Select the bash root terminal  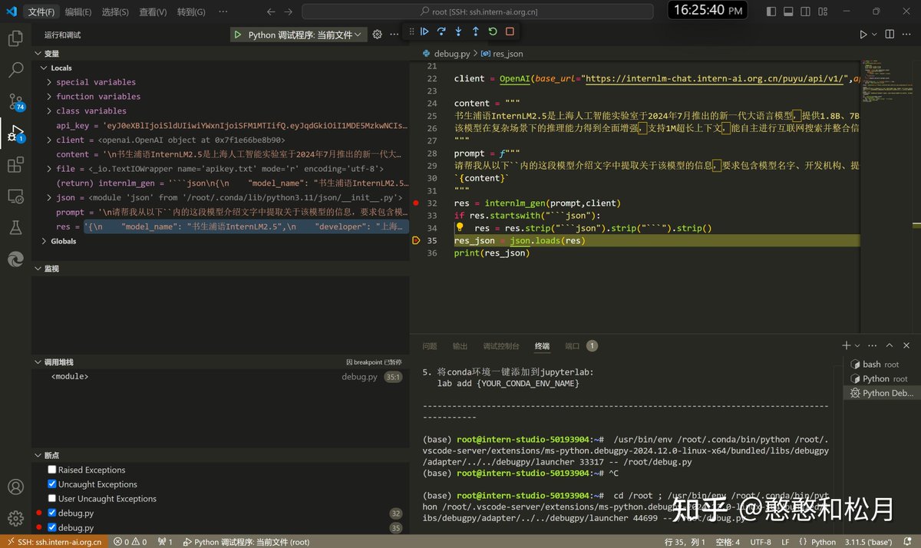[x=880, y=365]
